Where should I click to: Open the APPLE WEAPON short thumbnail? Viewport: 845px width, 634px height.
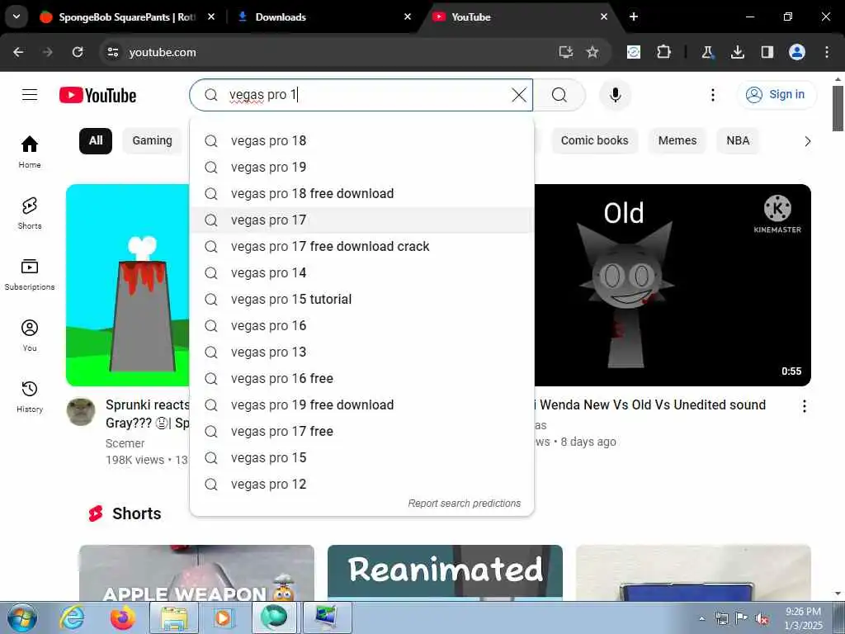coord(196,573)
